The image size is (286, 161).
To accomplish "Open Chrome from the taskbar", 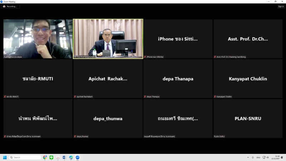I will (45, 157).
